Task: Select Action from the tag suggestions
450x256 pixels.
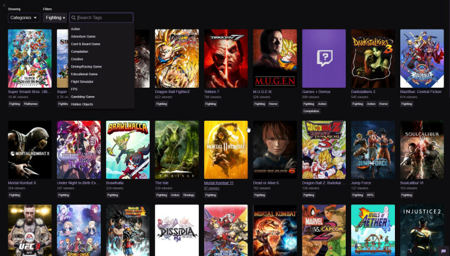Action: (75, 29)
